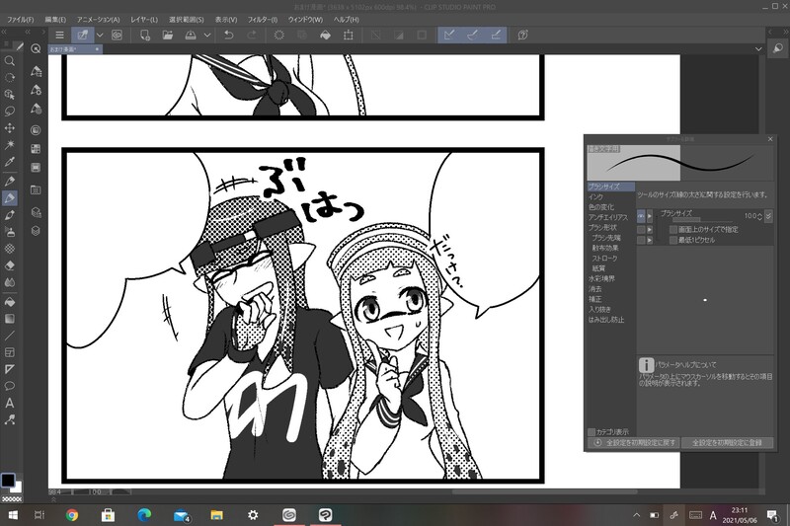Expand the 最低1ピクセル row arrow
Screen dimensions: 790x526
(650, 240)
